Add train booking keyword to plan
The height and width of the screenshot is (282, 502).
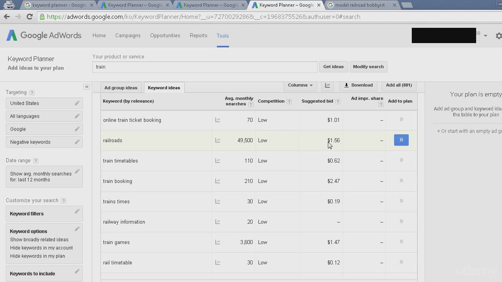pos(401,181)
